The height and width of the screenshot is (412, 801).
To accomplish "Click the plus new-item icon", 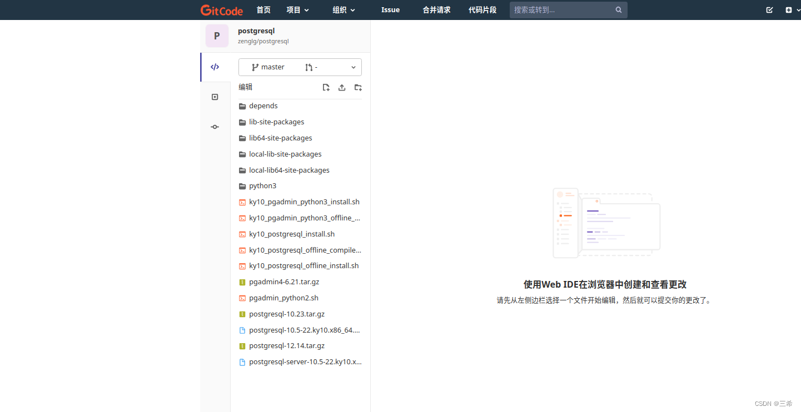I will coord(788,10).
